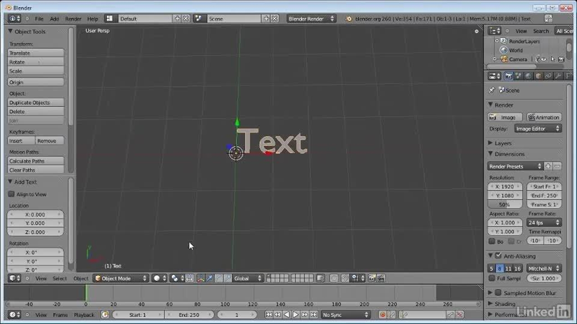Open the World properties tab icon
577x324 pixels.
[x=528, y=76]
